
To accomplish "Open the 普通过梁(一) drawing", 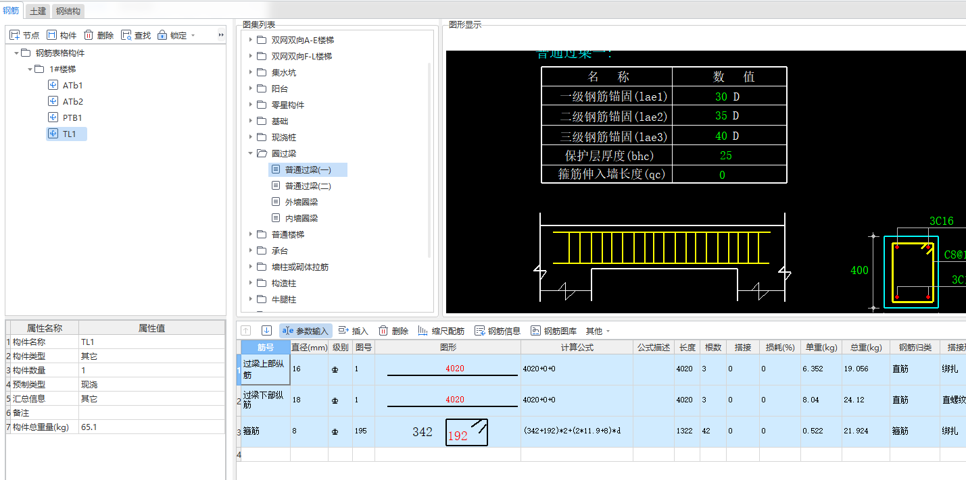I will coord(308,169).
